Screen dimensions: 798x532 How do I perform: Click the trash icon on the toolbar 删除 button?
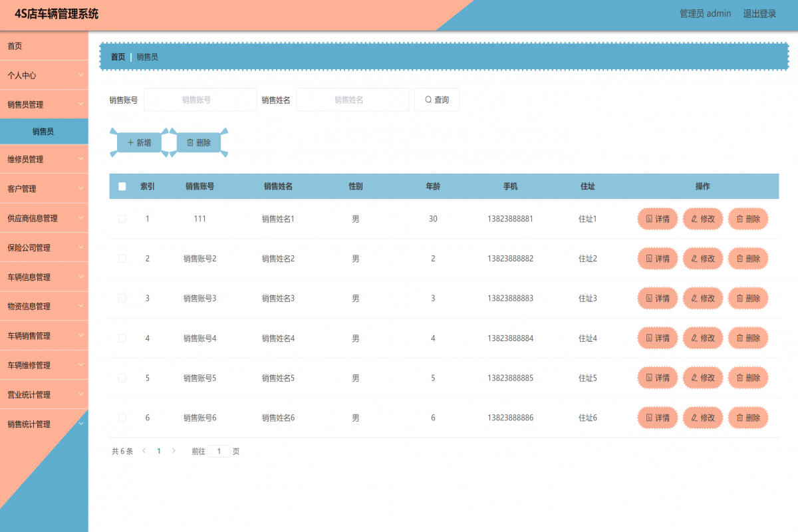point(190,142)
